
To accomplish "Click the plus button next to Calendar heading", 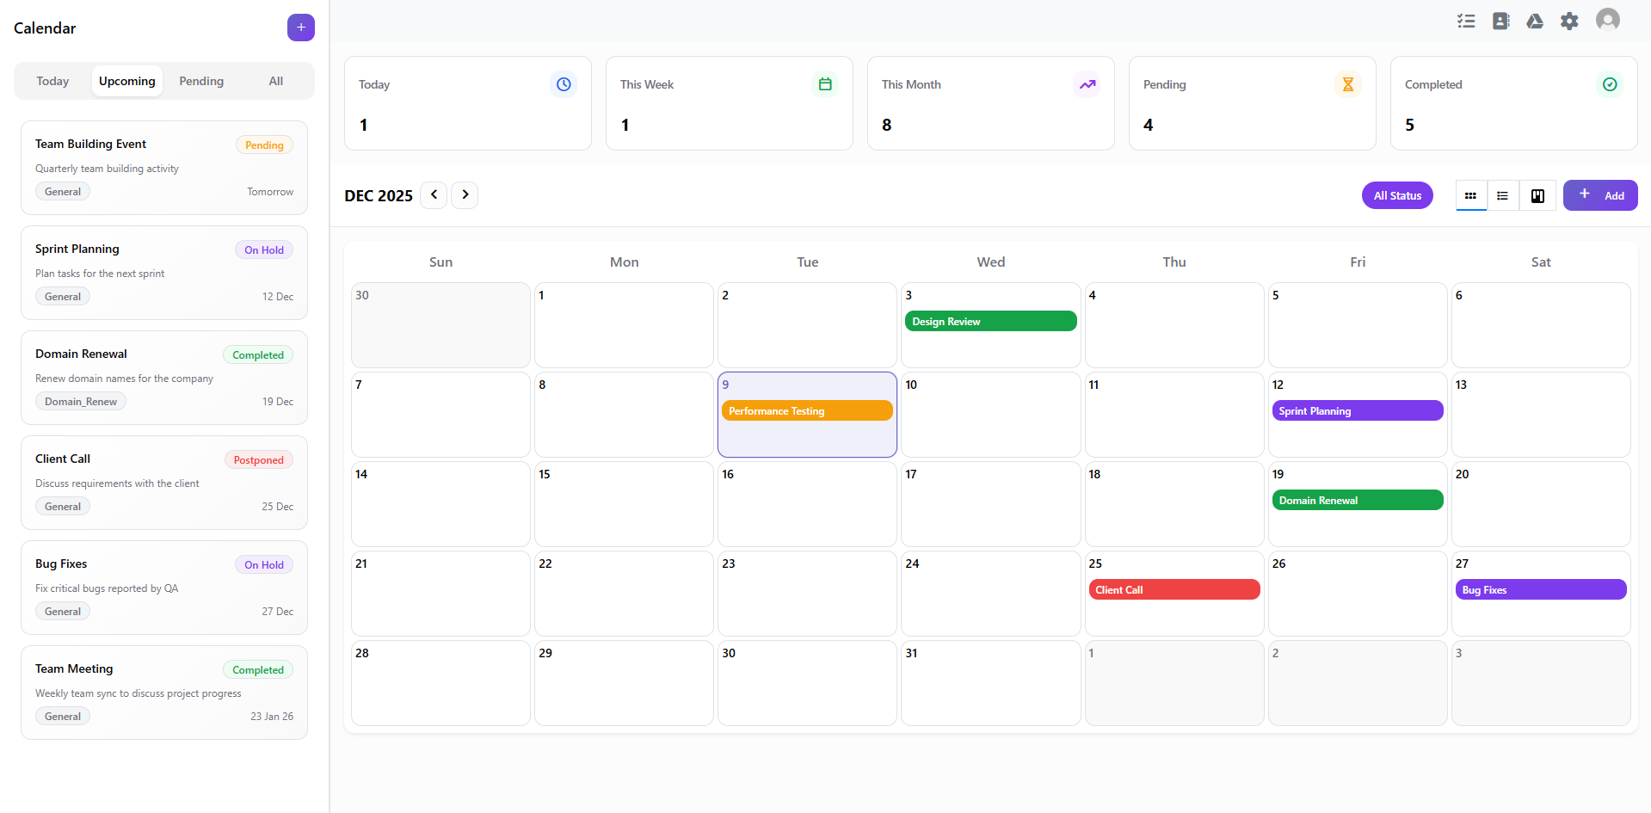I will pos(300,28).
